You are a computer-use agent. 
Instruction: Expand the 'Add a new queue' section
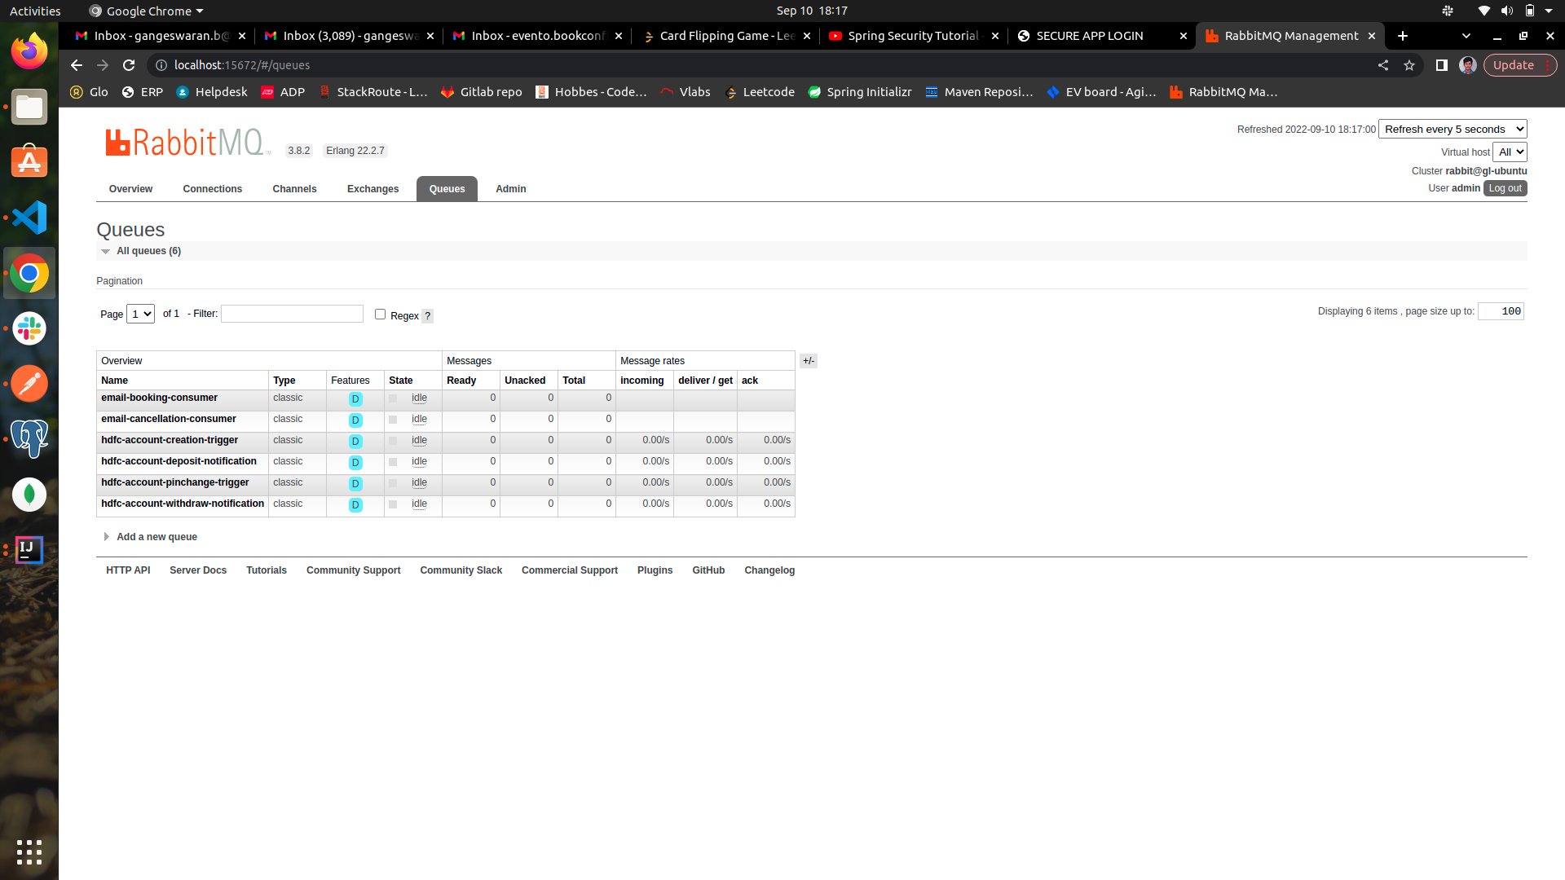coord(156,536)
